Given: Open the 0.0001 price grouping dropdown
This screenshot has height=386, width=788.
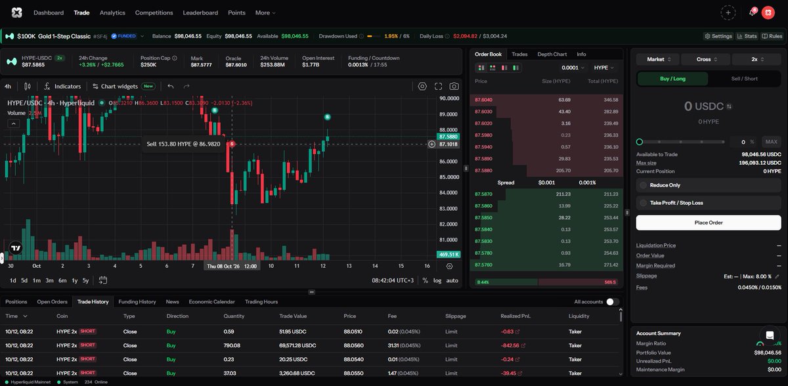Looking at the screenshot, I should (574, 68).
